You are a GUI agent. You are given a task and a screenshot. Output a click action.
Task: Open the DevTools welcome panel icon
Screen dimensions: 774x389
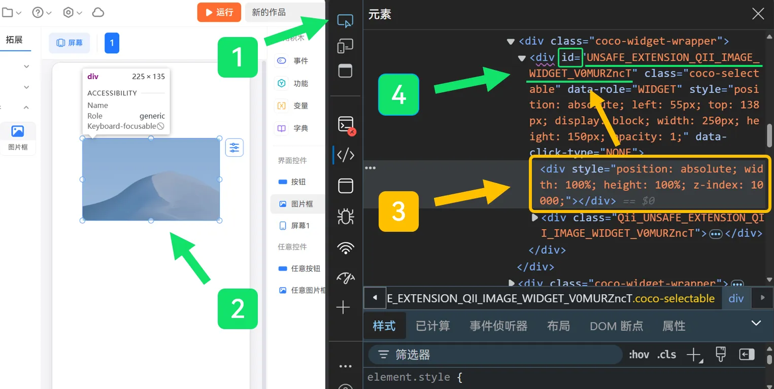tap(345, 70)
